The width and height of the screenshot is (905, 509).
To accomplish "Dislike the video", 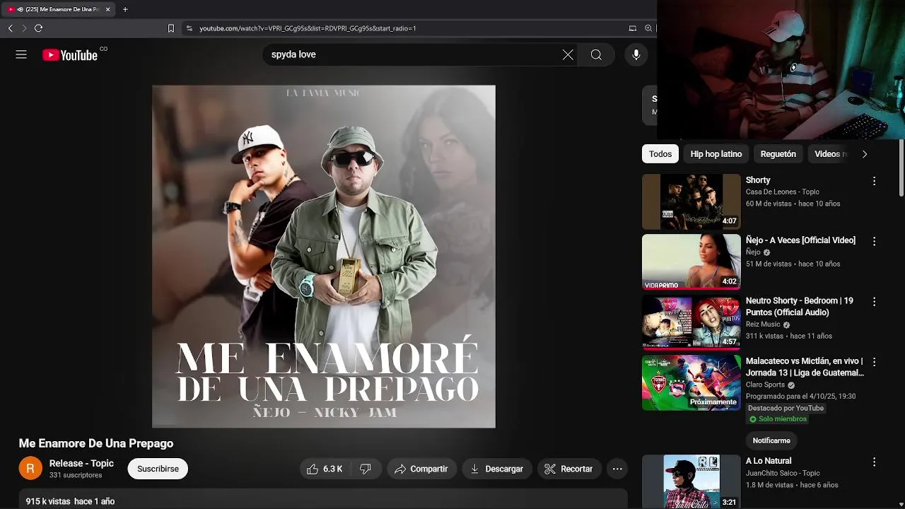I will 366,469.
